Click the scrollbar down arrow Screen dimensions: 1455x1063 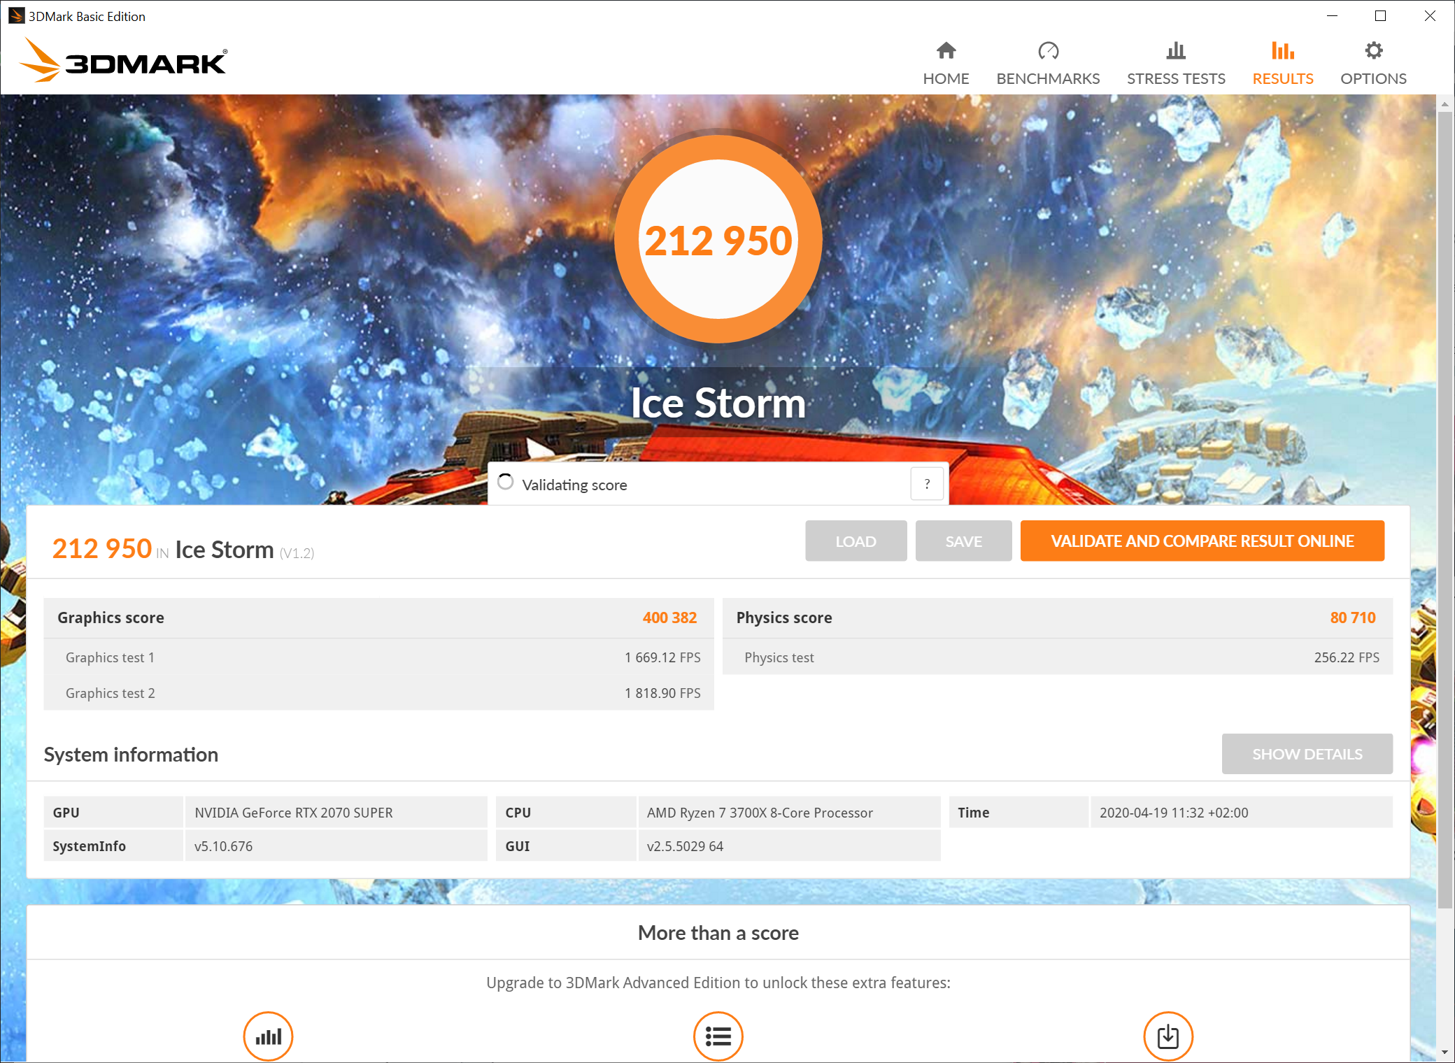tap(1445, 1052)
